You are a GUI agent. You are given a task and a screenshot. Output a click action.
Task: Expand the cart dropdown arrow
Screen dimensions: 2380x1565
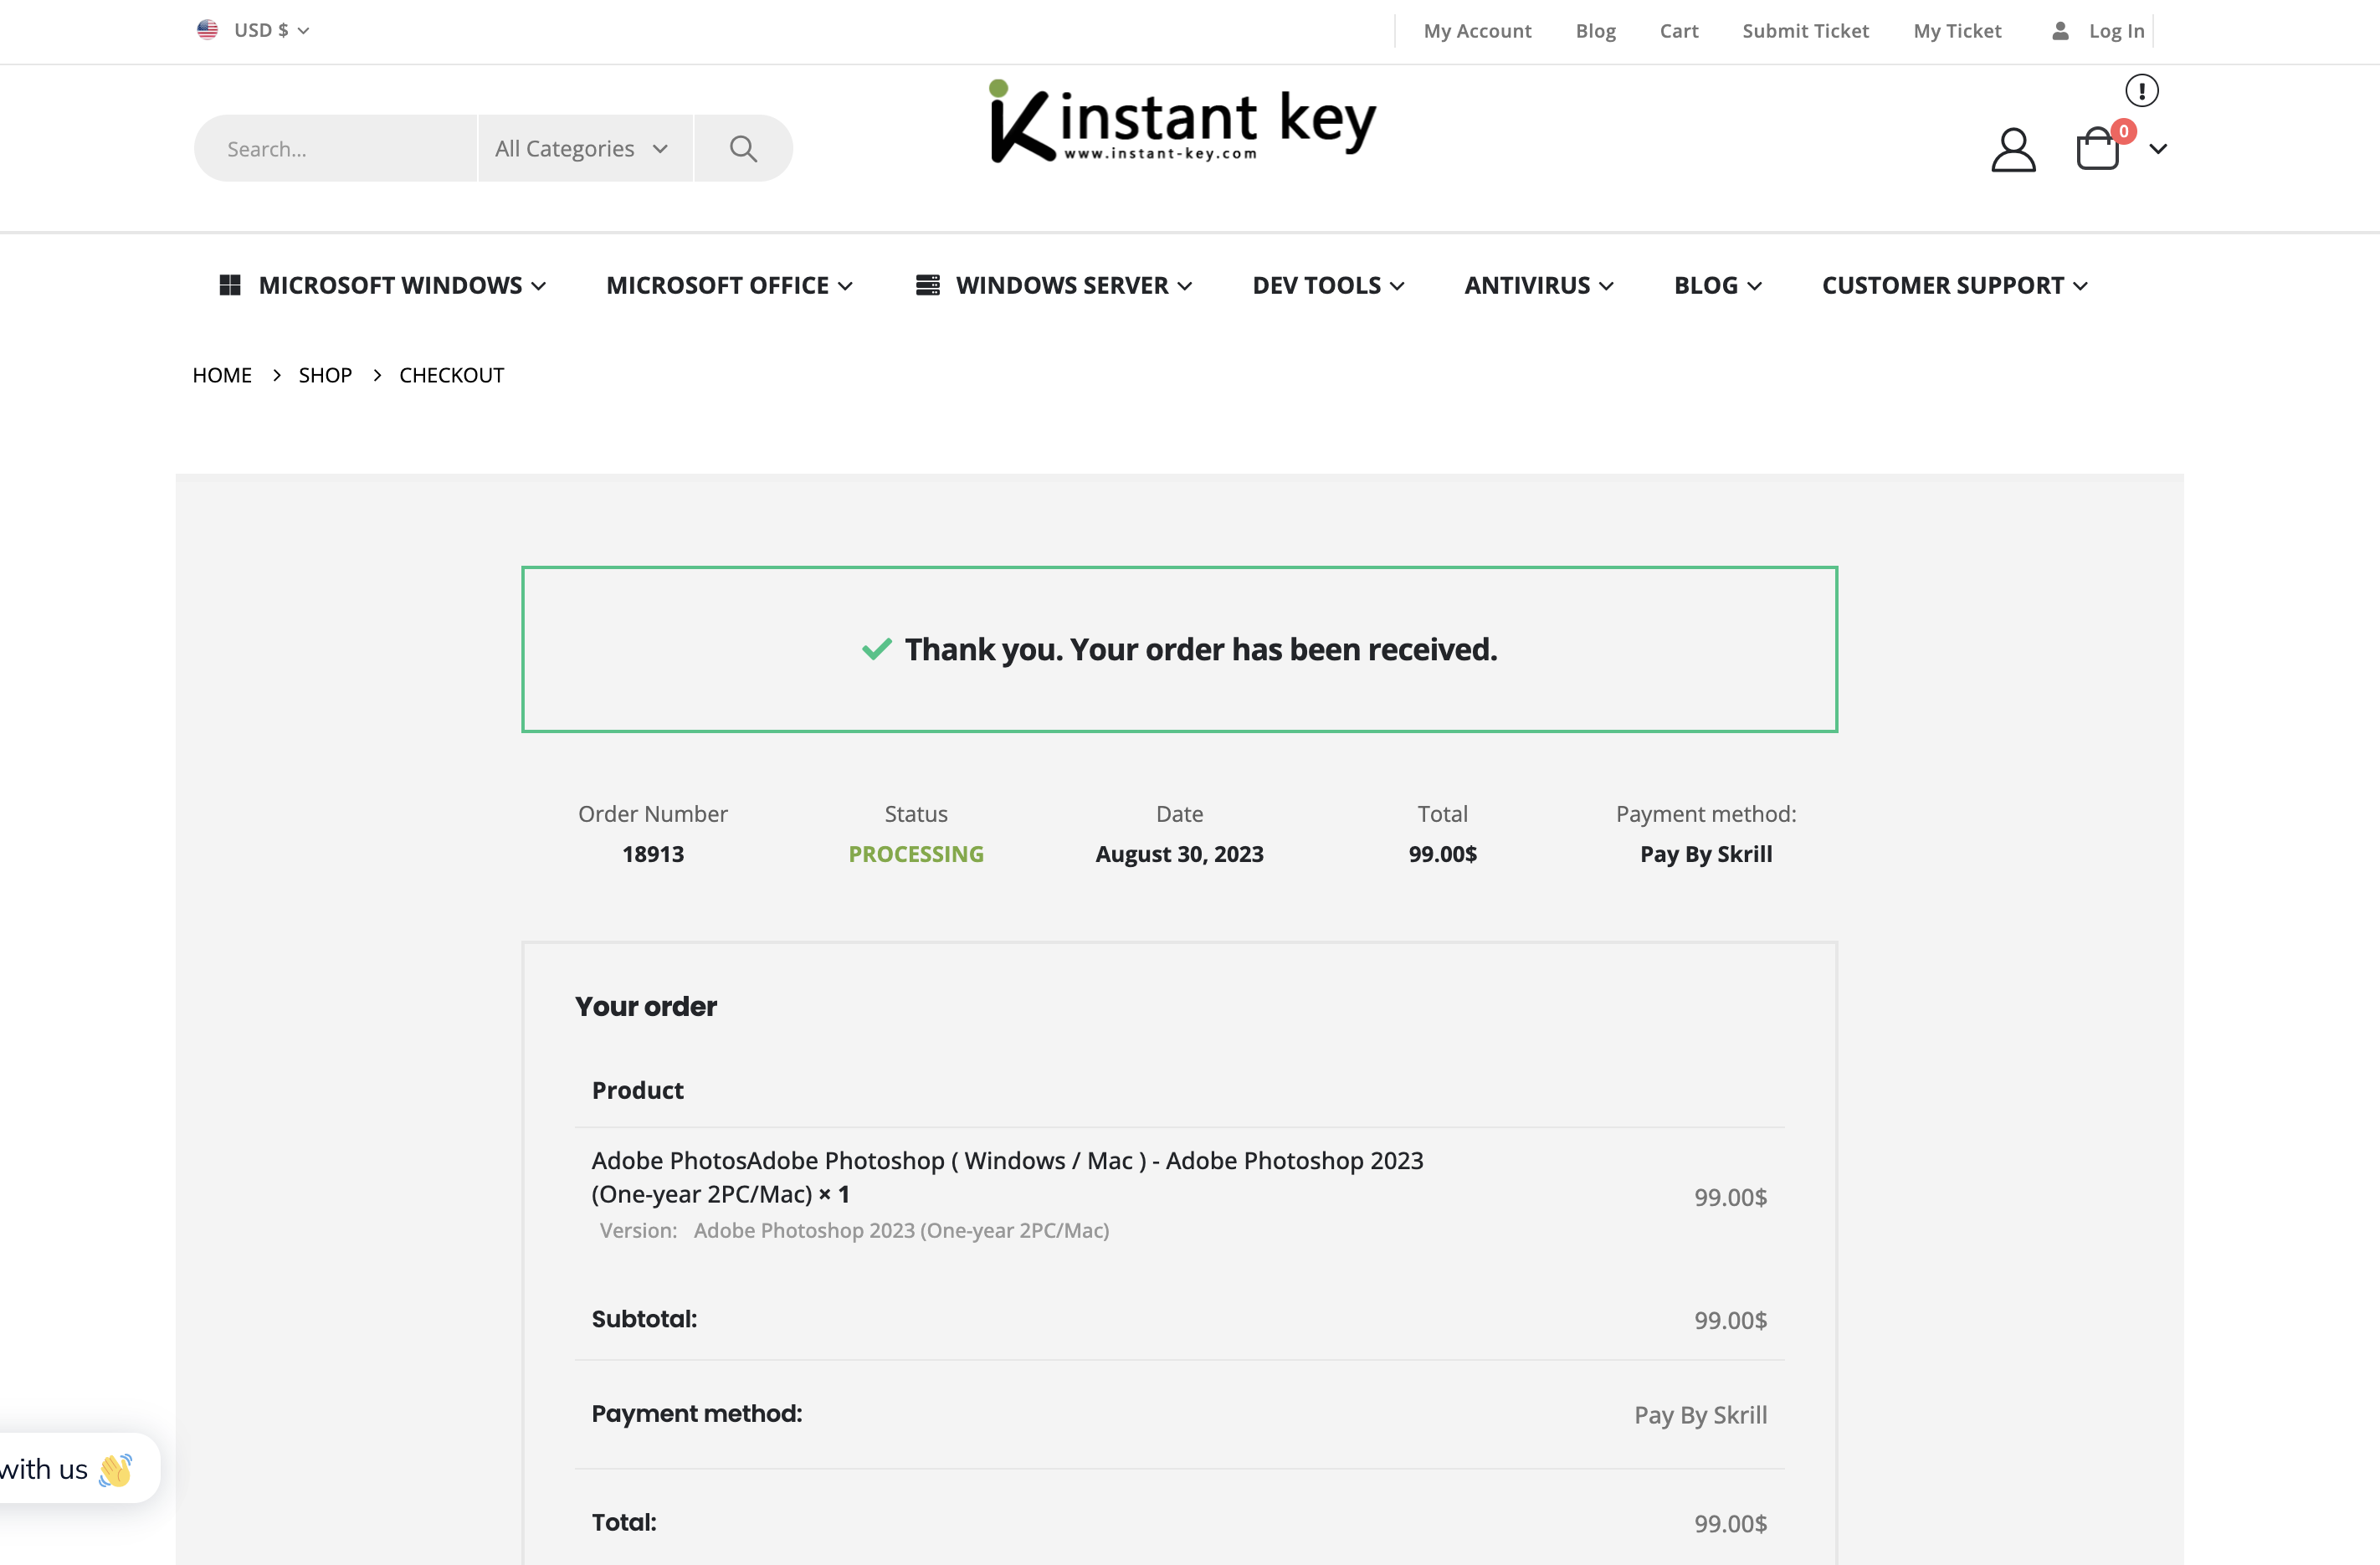[x=2158, y=149]
